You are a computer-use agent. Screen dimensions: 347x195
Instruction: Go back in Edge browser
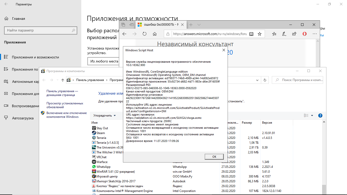(x=124, y=34)
